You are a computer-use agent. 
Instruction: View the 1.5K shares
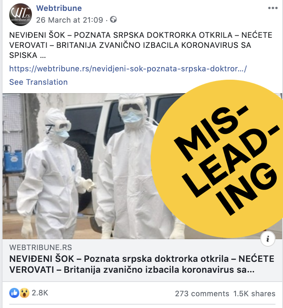(254, 293)
